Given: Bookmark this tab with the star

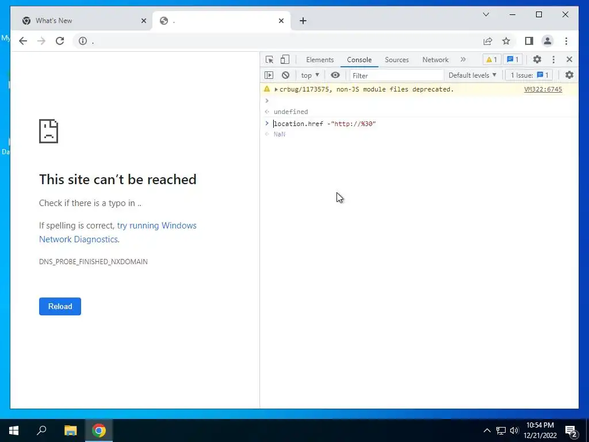Looking at the screenshot, I should pyautogui.click(x=506, y=41).
